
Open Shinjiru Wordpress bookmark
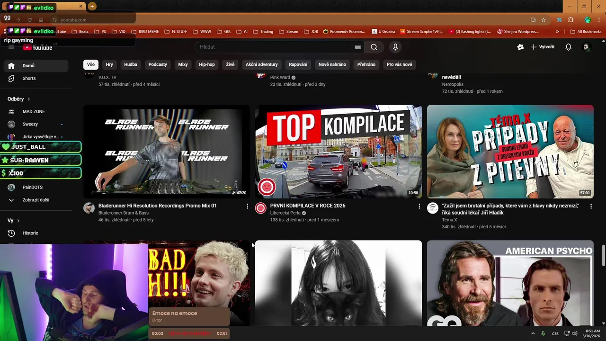[x=518, y=32]
